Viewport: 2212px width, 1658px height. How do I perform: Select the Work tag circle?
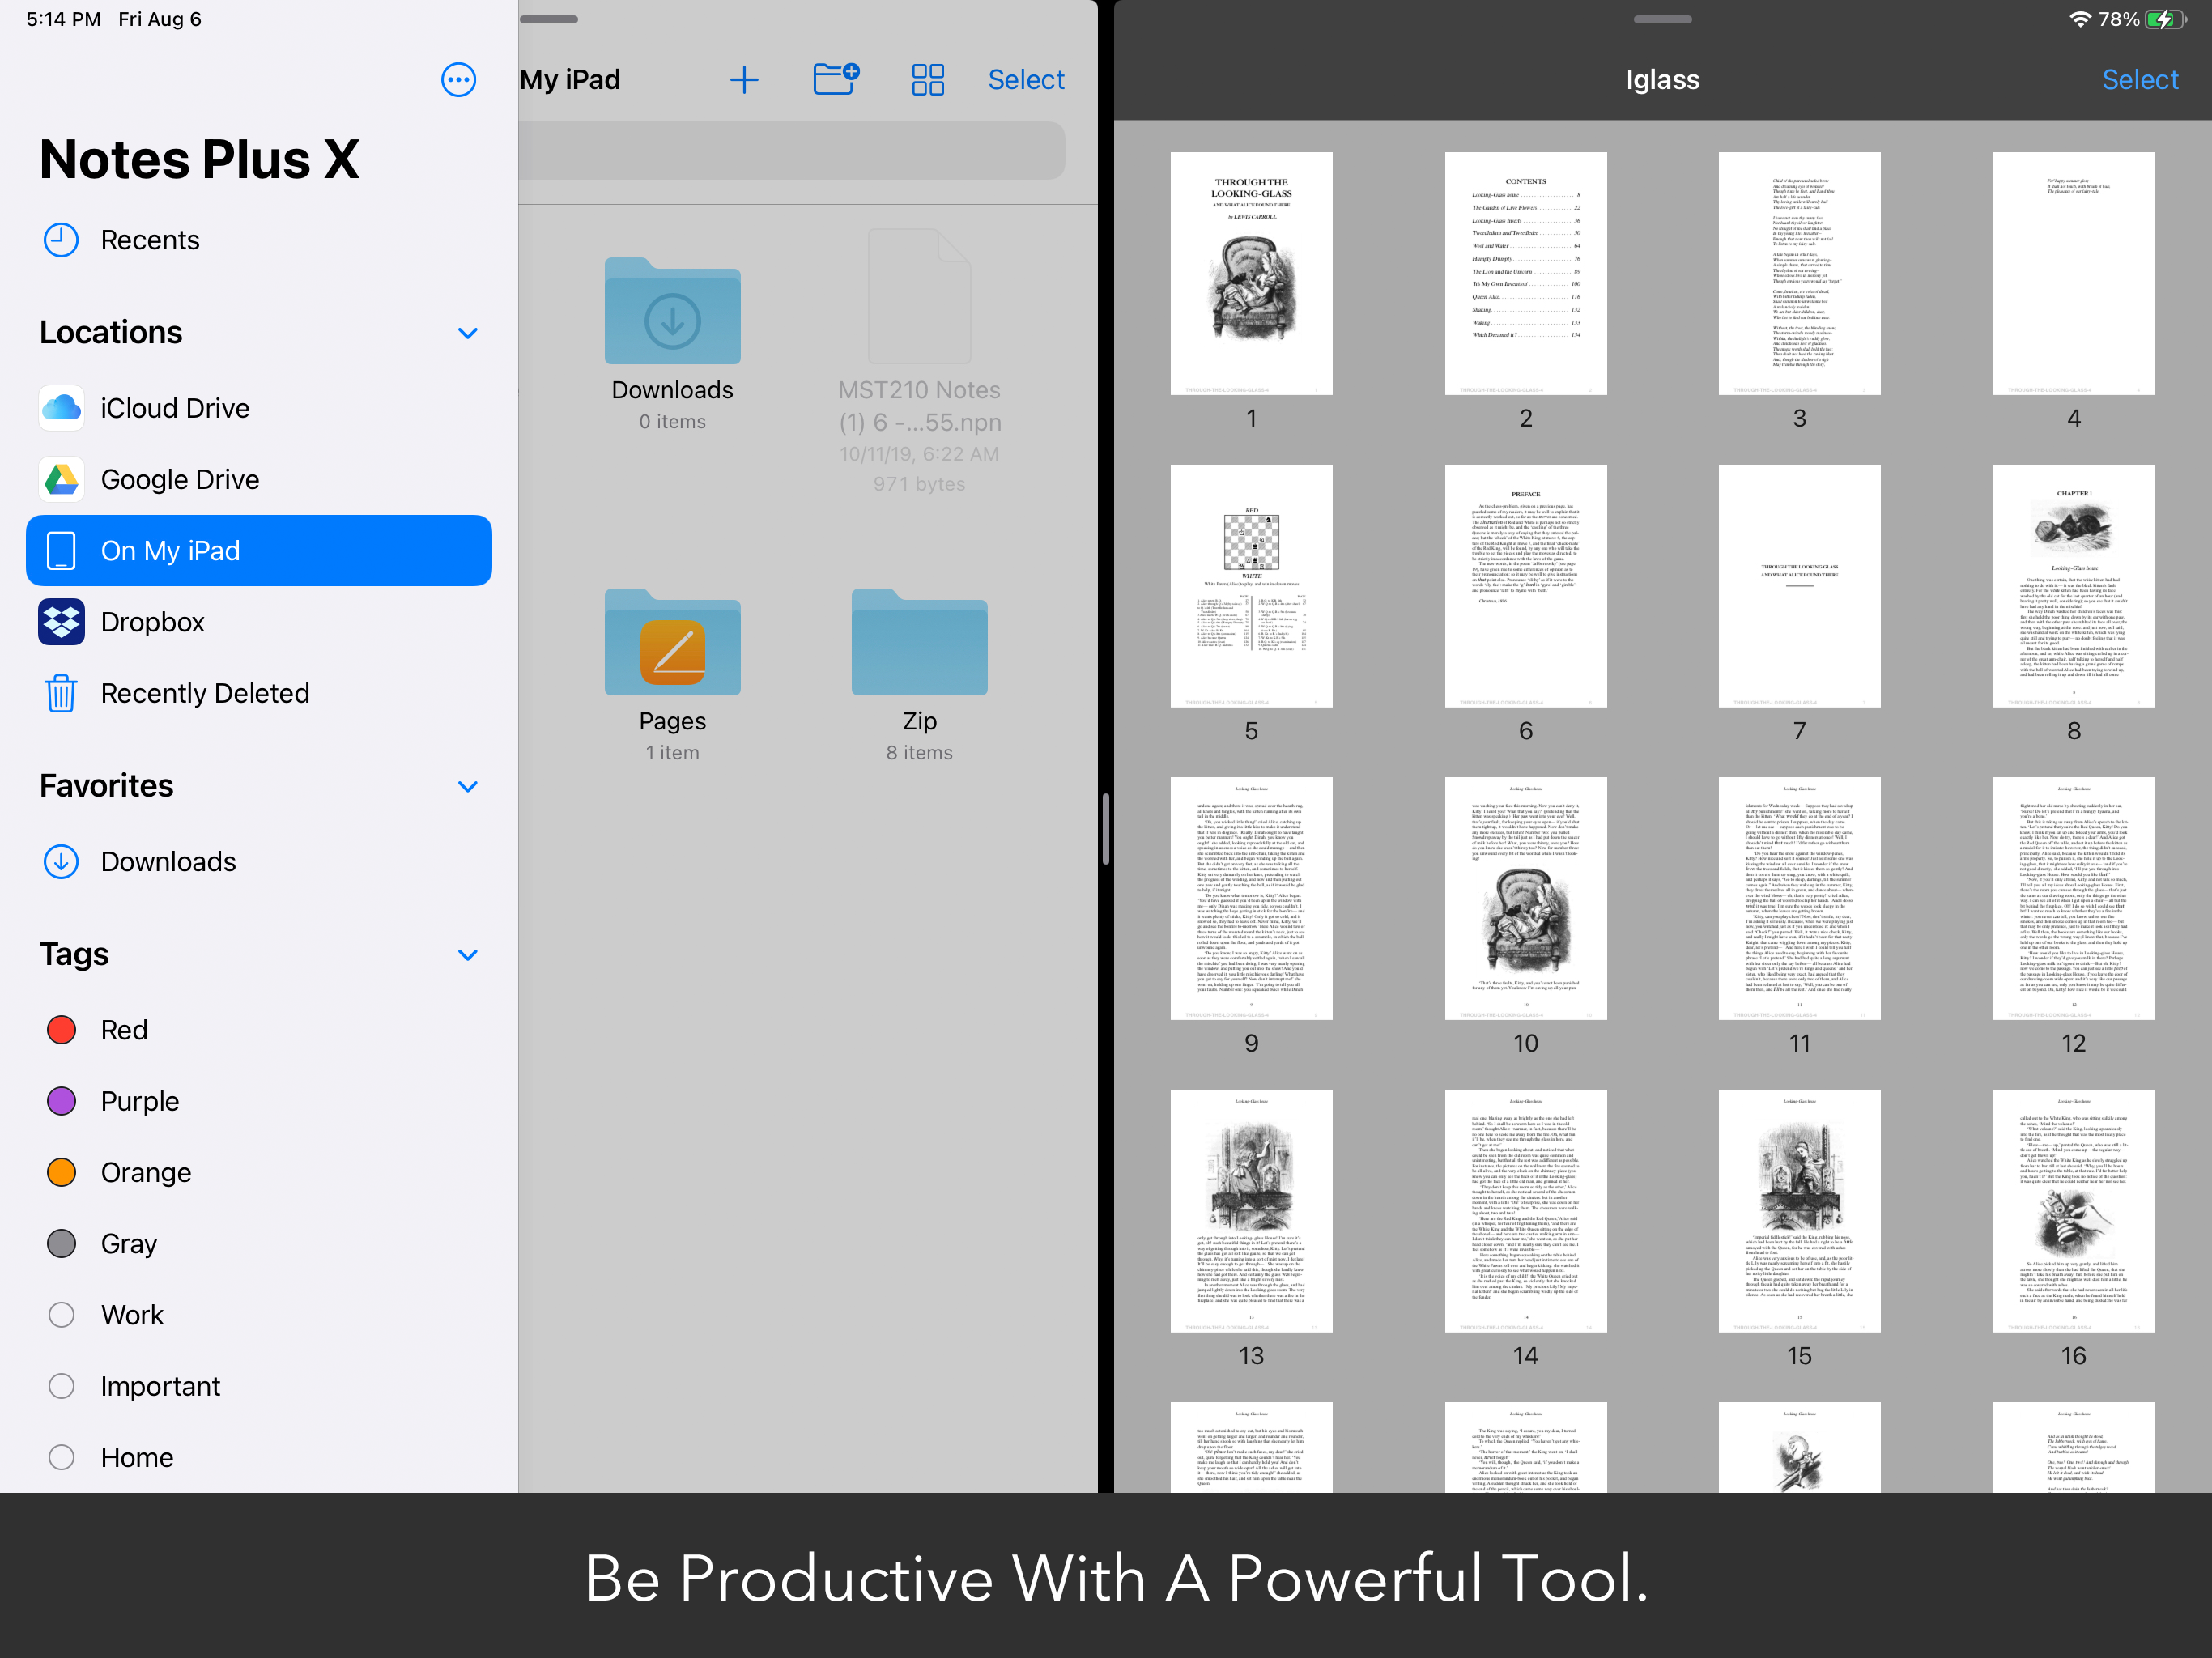(x=62, y=1315)
